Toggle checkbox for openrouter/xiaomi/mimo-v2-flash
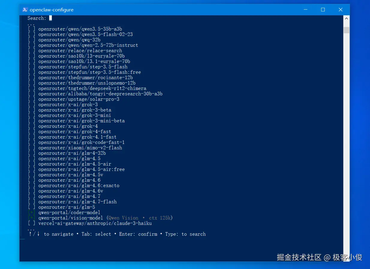 pos(31,148)
